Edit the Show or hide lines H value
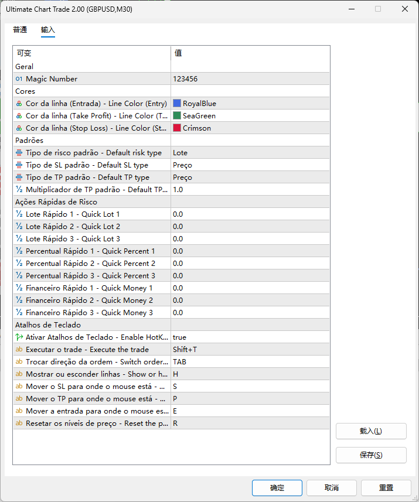Viewport: 419px width, 502px height. [x=250, y=374]
